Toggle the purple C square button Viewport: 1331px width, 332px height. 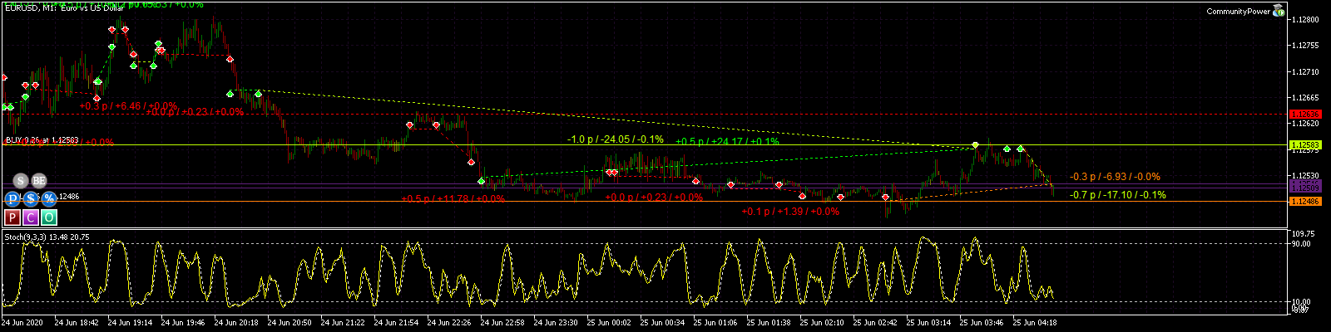31,217
